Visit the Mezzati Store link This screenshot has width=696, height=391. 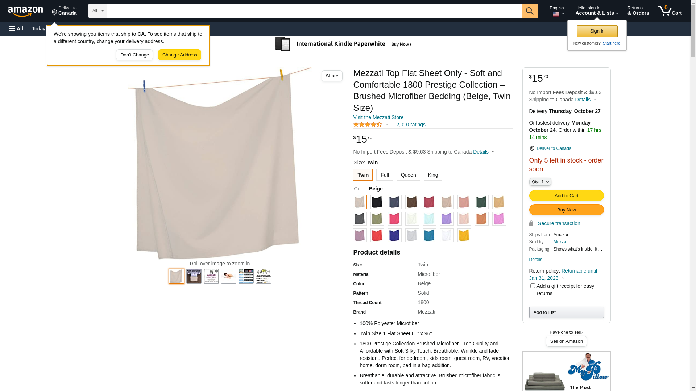378,117
